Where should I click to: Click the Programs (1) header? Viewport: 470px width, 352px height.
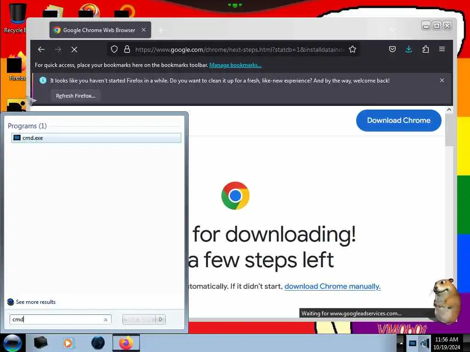27,126
